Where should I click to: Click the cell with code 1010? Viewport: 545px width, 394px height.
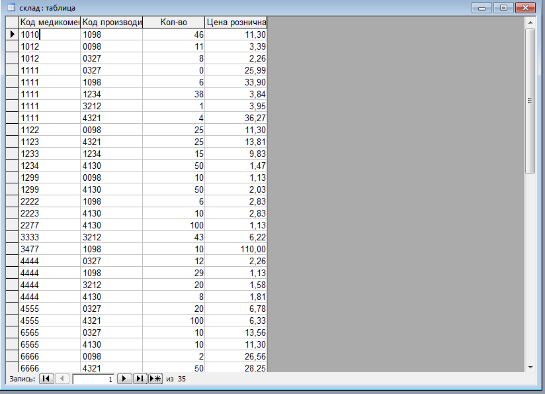tap(50, 34)
